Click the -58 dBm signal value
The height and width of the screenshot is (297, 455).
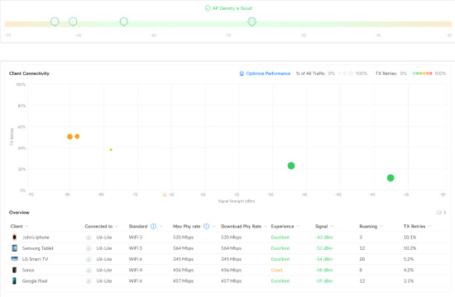coord(323,270)
